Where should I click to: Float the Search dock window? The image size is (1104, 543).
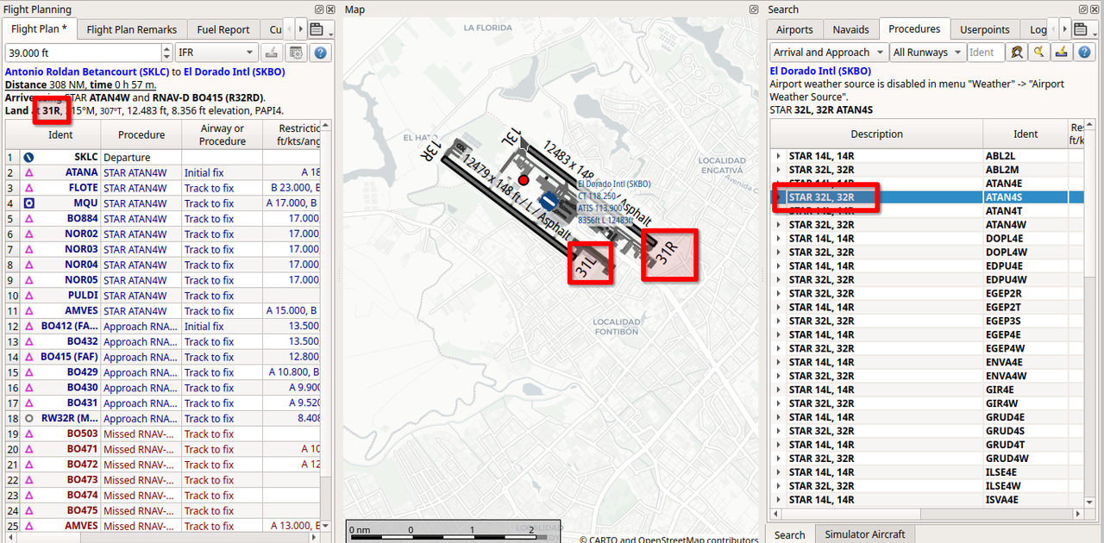pyautogui.click(x=1084, y=9)
